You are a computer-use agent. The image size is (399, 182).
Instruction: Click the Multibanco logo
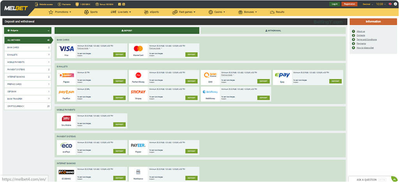pyautogui.click(x=138, y=172)
